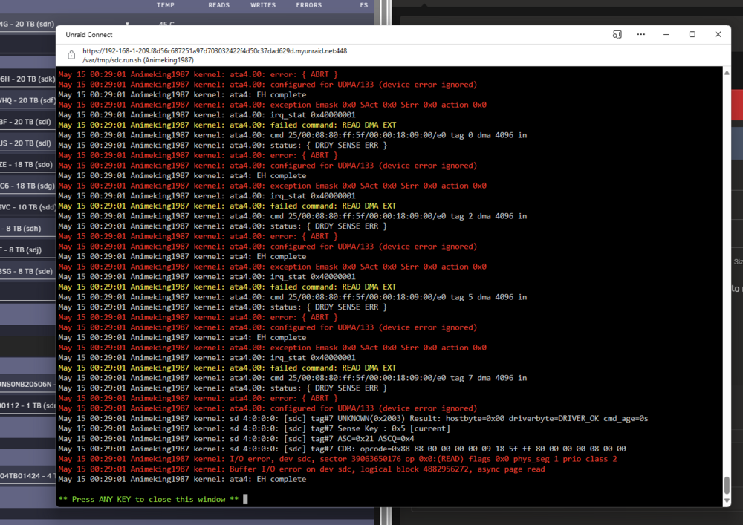
Task: Click the log line containing 'tag 0 dma 4096'
Action: 293,135
